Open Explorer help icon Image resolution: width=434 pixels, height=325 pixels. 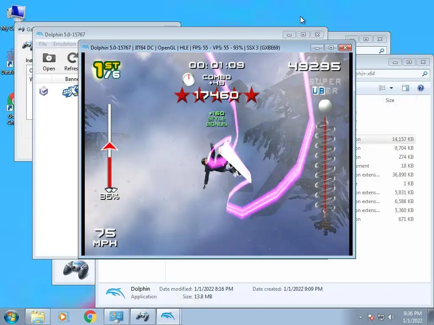pos(421,88)
